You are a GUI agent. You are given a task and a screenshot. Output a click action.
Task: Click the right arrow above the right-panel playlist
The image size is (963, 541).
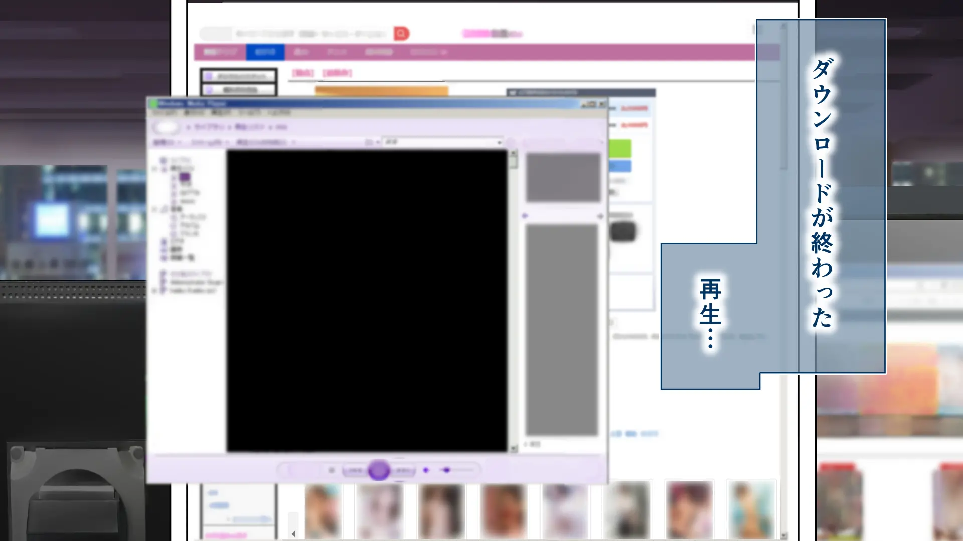[x=600, y=216]
